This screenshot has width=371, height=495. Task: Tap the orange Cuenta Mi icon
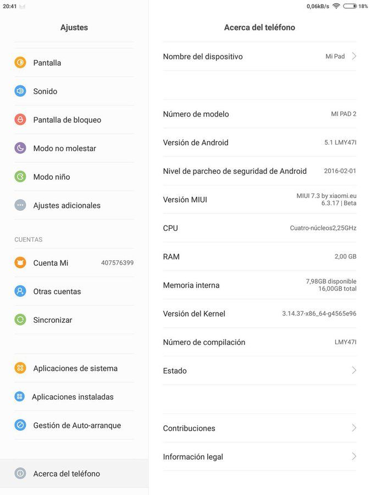(x=20, y=263)
